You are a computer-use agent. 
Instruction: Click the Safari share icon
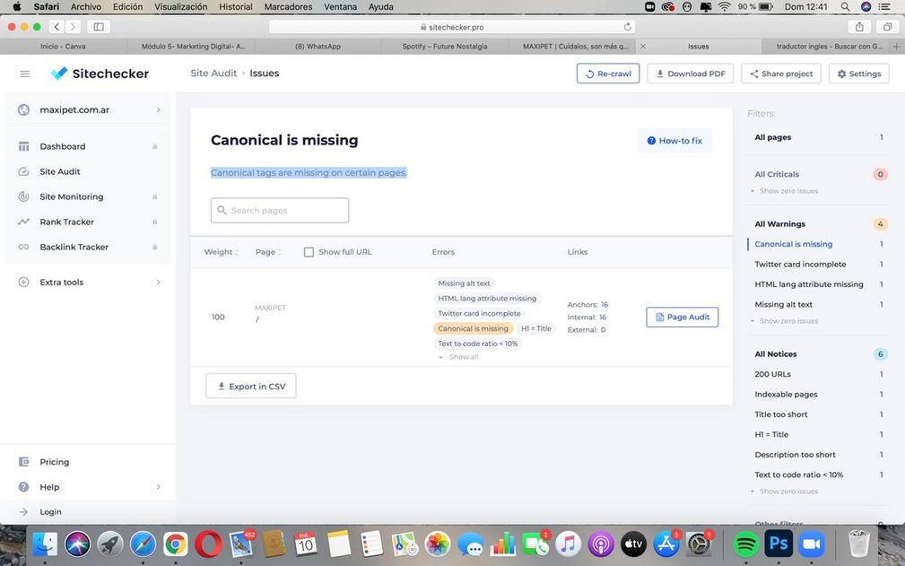click(859, 27)
